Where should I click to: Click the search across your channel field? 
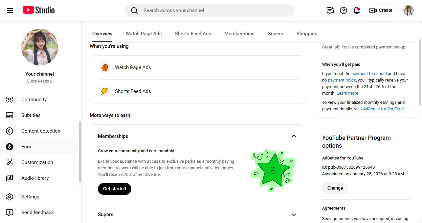point(210,10)
